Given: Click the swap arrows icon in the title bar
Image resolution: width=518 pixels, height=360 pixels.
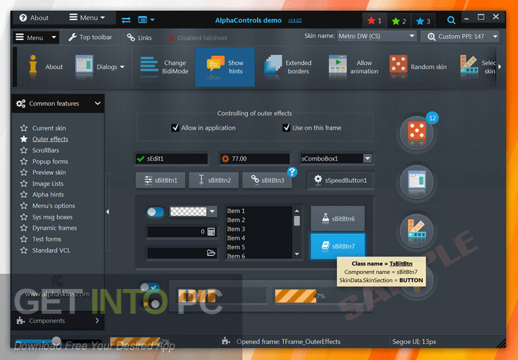Looking at the screenshot, I should (126, 20).
